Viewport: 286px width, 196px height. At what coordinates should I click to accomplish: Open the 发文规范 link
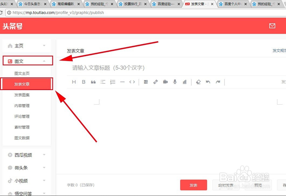pyautogui.click(x=279, y=51)
